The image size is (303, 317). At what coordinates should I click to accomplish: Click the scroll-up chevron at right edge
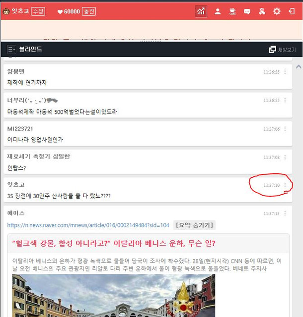(299, 67)
